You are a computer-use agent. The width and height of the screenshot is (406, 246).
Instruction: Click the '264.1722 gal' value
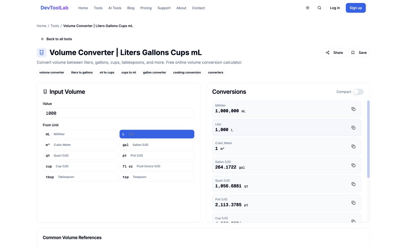[230, 167]
